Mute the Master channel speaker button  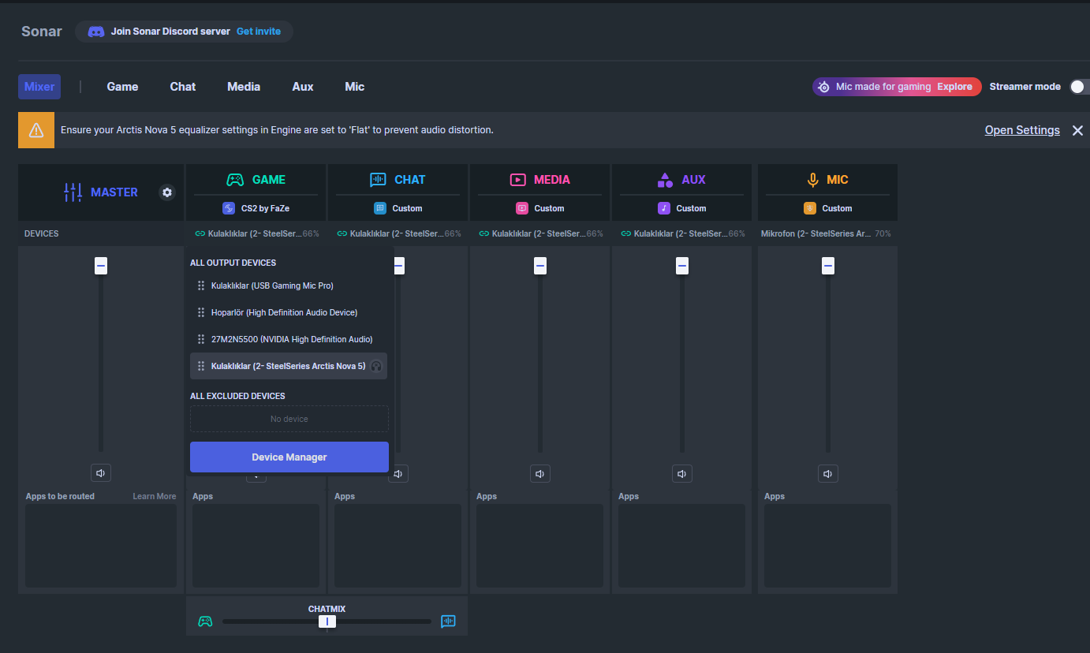click(101, 473)
